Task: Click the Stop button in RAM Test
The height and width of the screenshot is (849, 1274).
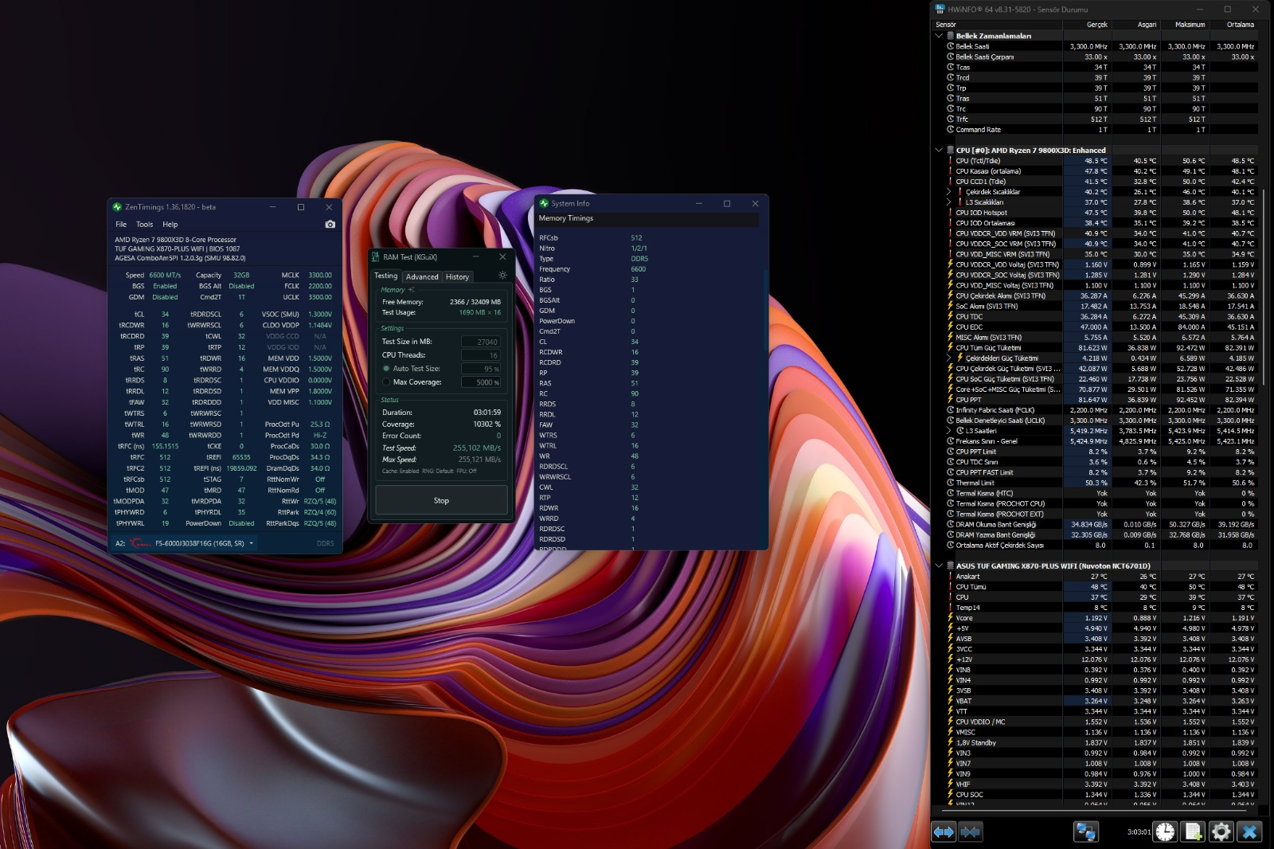Action: click(x=441, y=500)
